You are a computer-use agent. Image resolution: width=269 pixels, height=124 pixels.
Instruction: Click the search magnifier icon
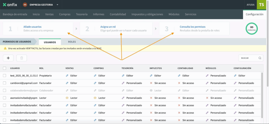point(260,58)
